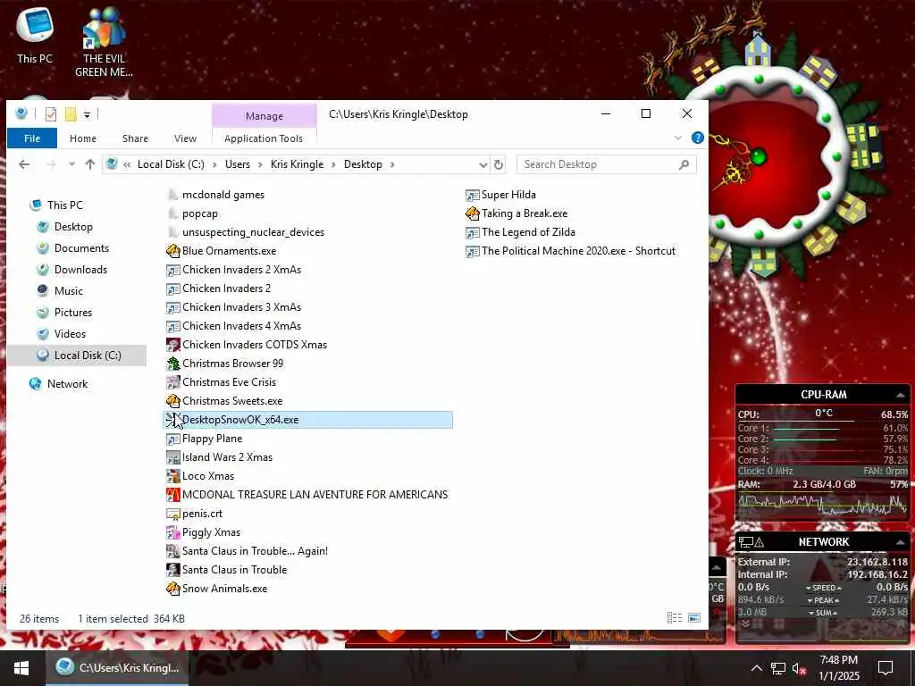Select Network in the navigation pane

67,384
